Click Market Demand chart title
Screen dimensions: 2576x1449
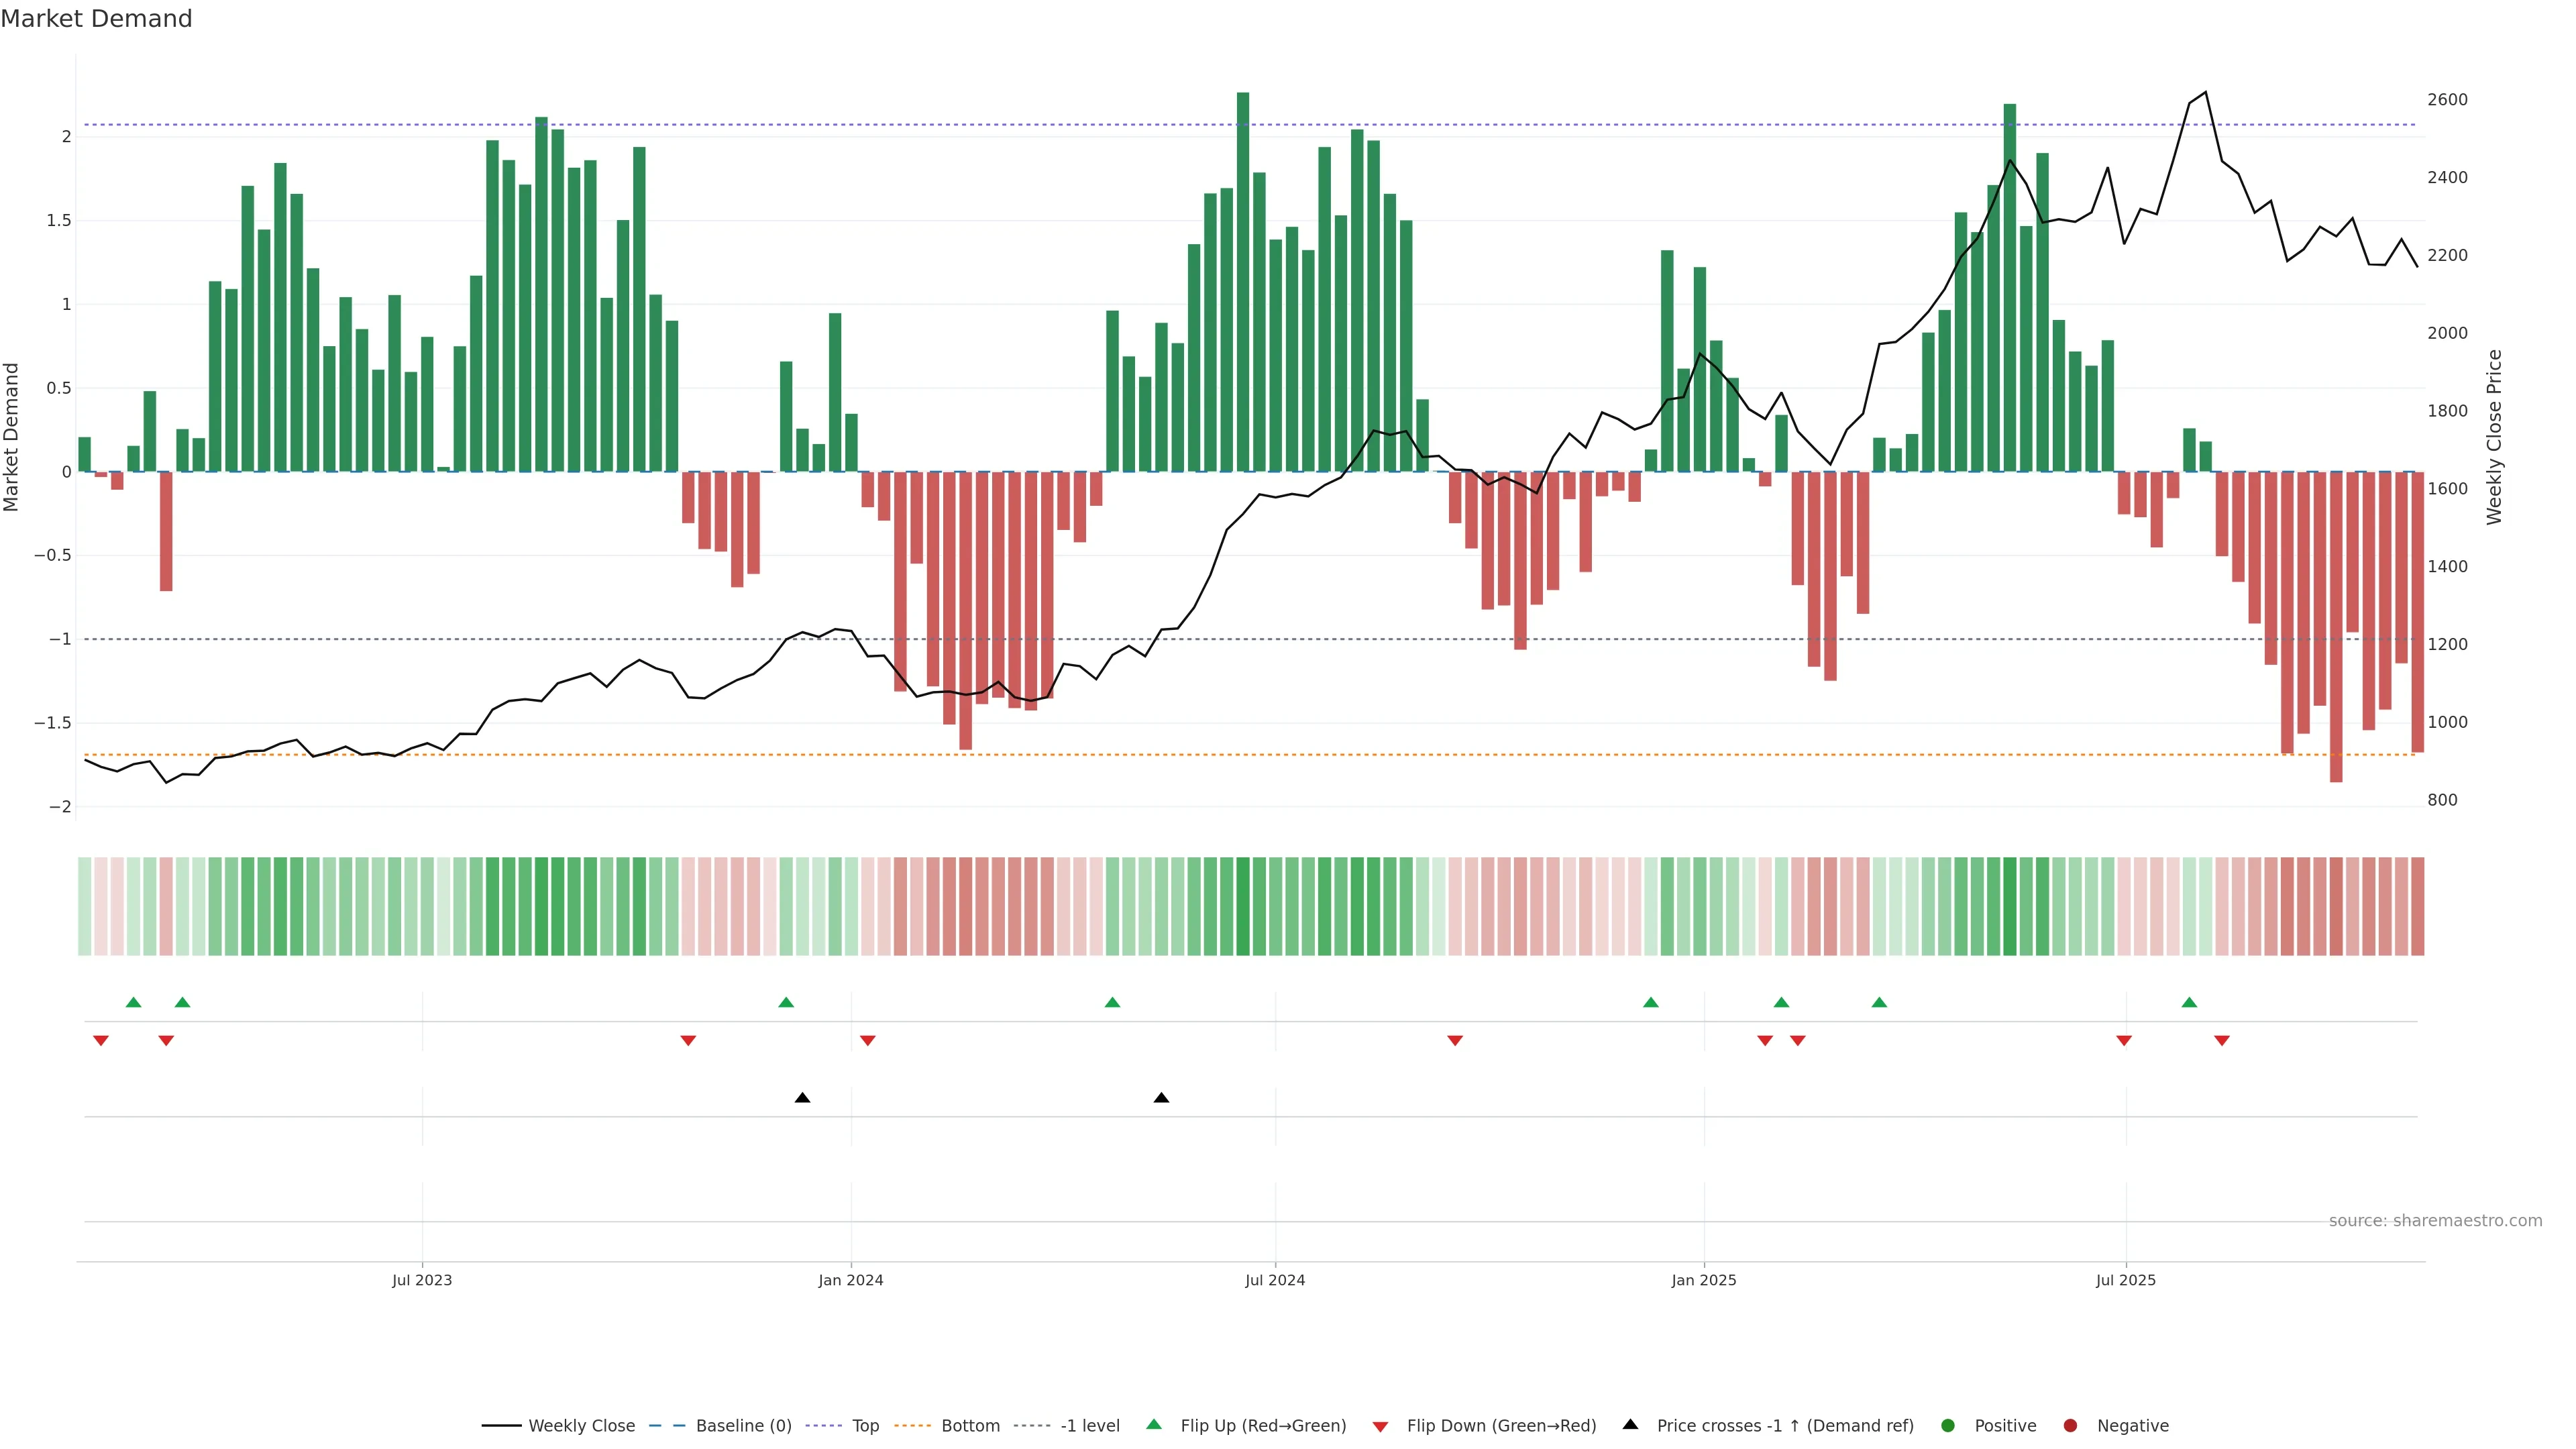click(96, 19)
